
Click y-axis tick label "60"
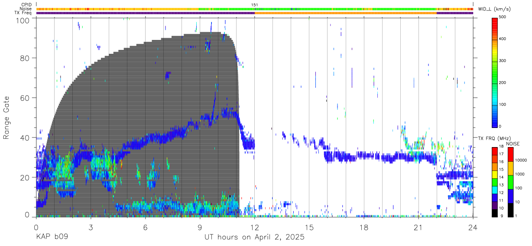click(x=26, y=98)
